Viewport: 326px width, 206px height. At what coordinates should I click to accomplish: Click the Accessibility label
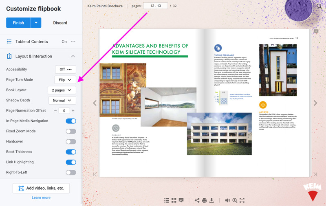(16, 69)
